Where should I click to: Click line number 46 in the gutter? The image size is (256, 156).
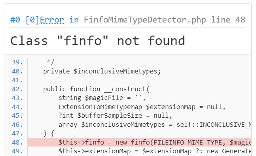[x=17, y=125]
